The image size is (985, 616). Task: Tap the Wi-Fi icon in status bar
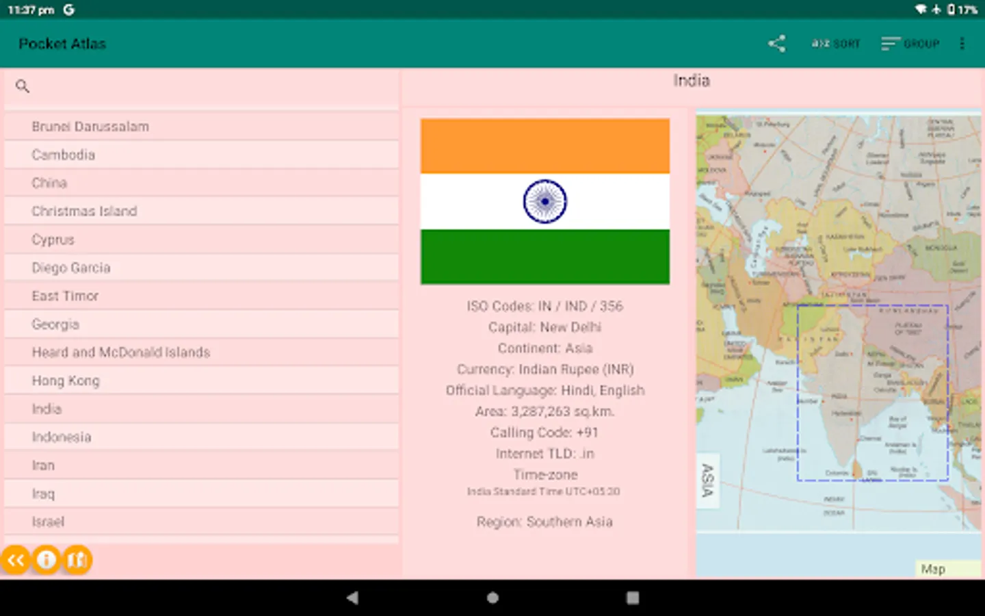tap(921, 10)
